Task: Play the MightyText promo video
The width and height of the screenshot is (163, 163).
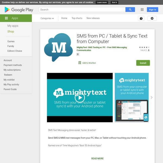Action: tap(80, 98)
